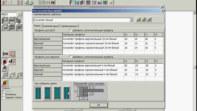Click the middle folder icon beside template dropdown
Image resolution: width=197 pixels, height=111 pixels.
click(x=144, y=19)
